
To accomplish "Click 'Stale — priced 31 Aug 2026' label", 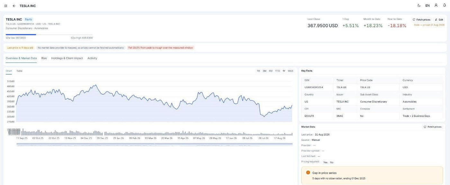I will coord(429,25).
